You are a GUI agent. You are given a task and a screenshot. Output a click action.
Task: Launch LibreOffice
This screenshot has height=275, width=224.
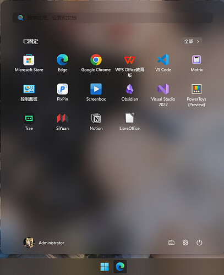click(129, 122)
